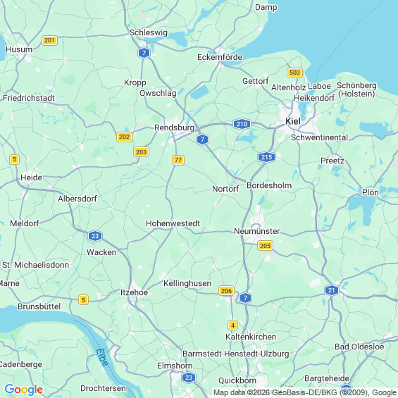Click the yellow 206 road shield

point(226,291)
